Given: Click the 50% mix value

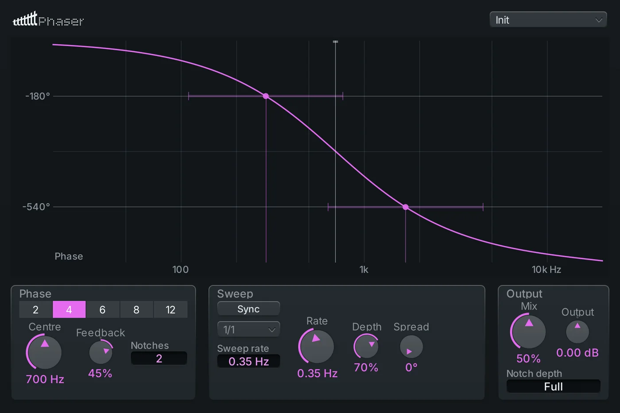Looking at the screenshot, I should [x=528, y=359].
